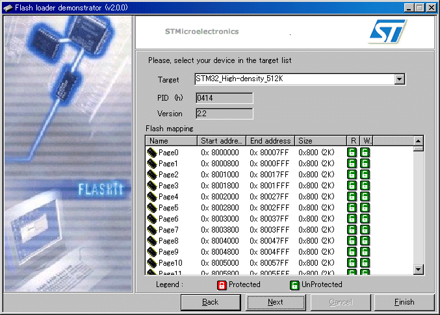Click the chip icon beside Page9

pyautogui.click(x=152, y=252)
